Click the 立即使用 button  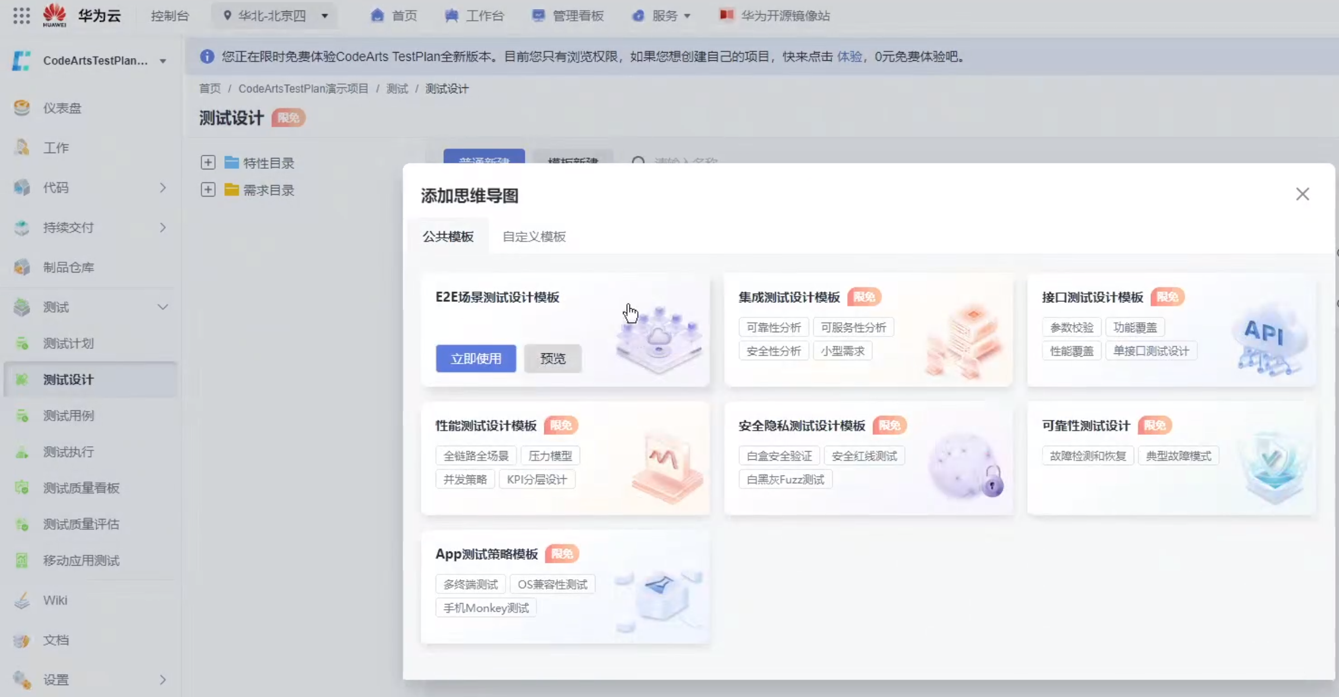[475, 358]
